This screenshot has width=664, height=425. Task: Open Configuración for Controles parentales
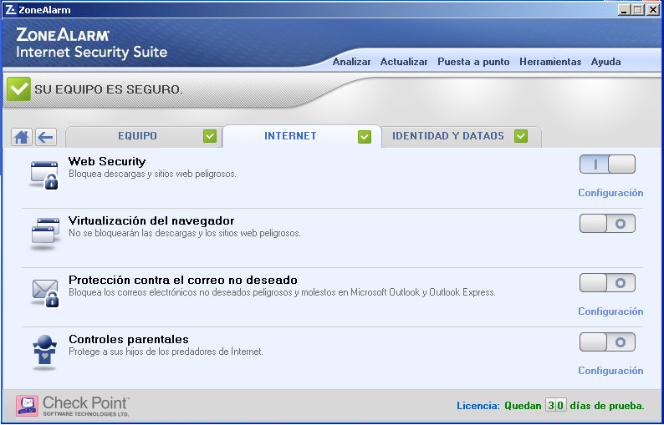tap(610, 371)
